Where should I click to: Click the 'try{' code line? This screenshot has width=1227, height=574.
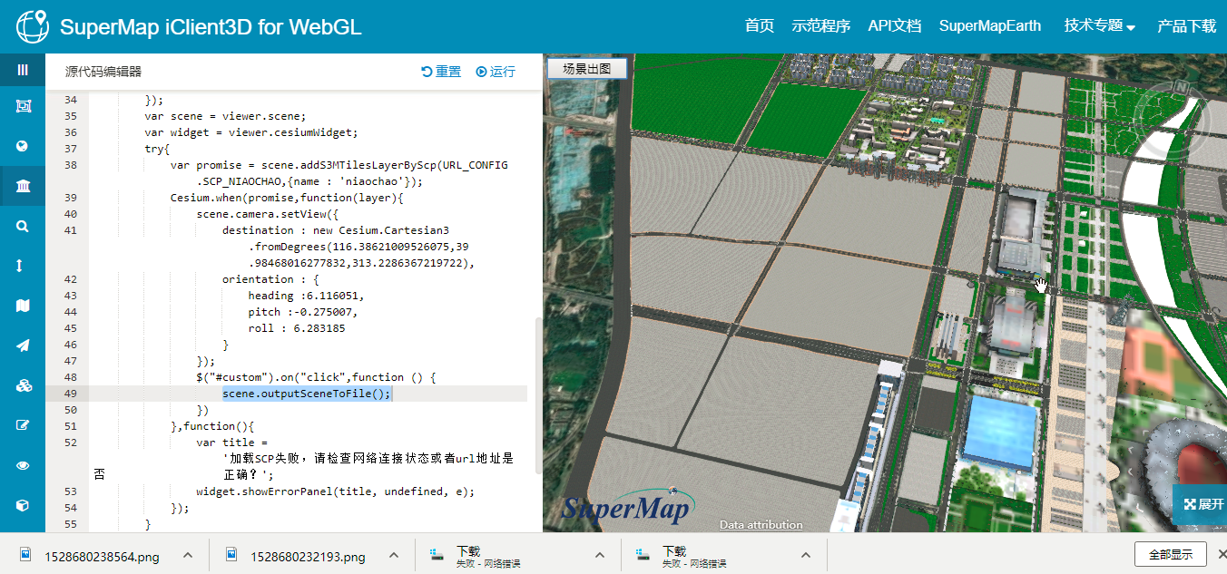click(157, 149)
